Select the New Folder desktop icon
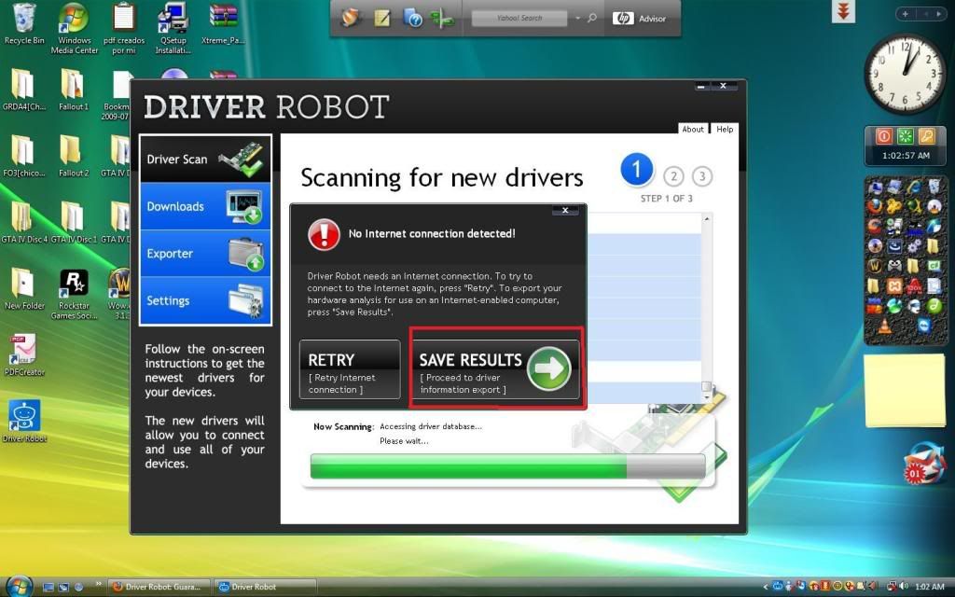 click(24, 289)
